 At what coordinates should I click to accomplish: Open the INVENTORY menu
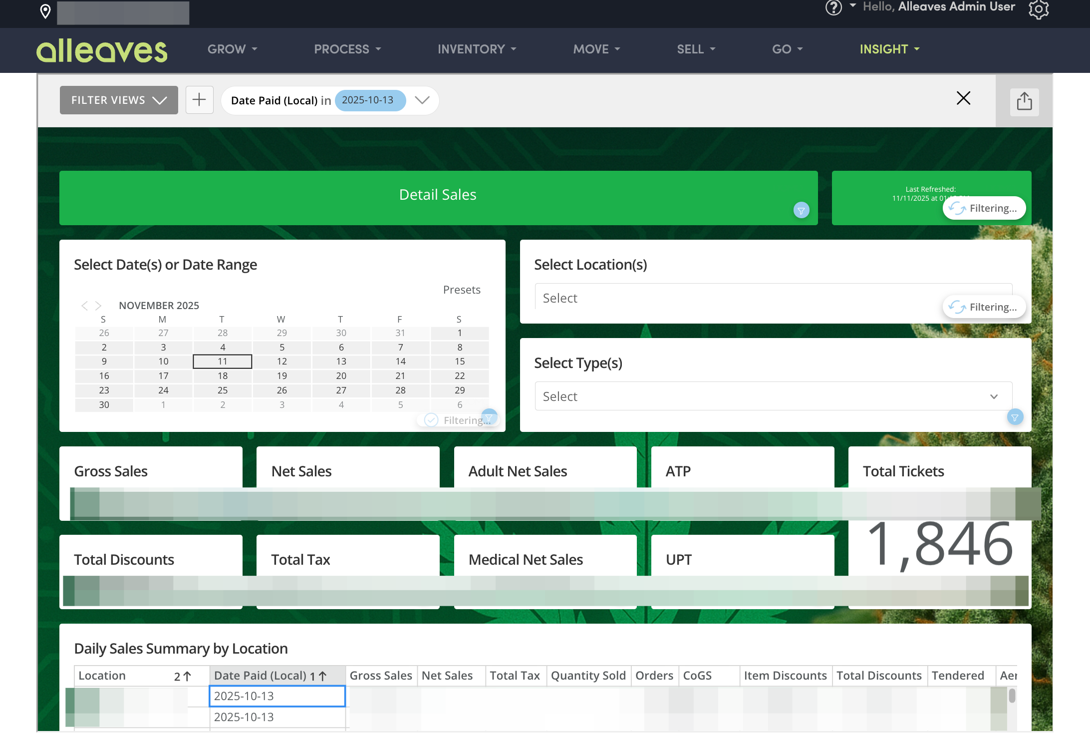click(x=477, y=49)
